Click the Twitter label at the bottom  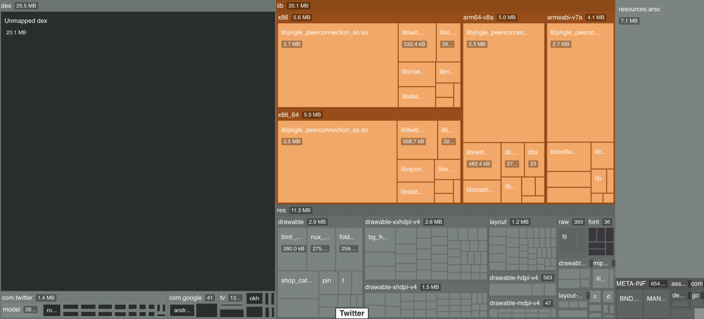tap(352, 313)
